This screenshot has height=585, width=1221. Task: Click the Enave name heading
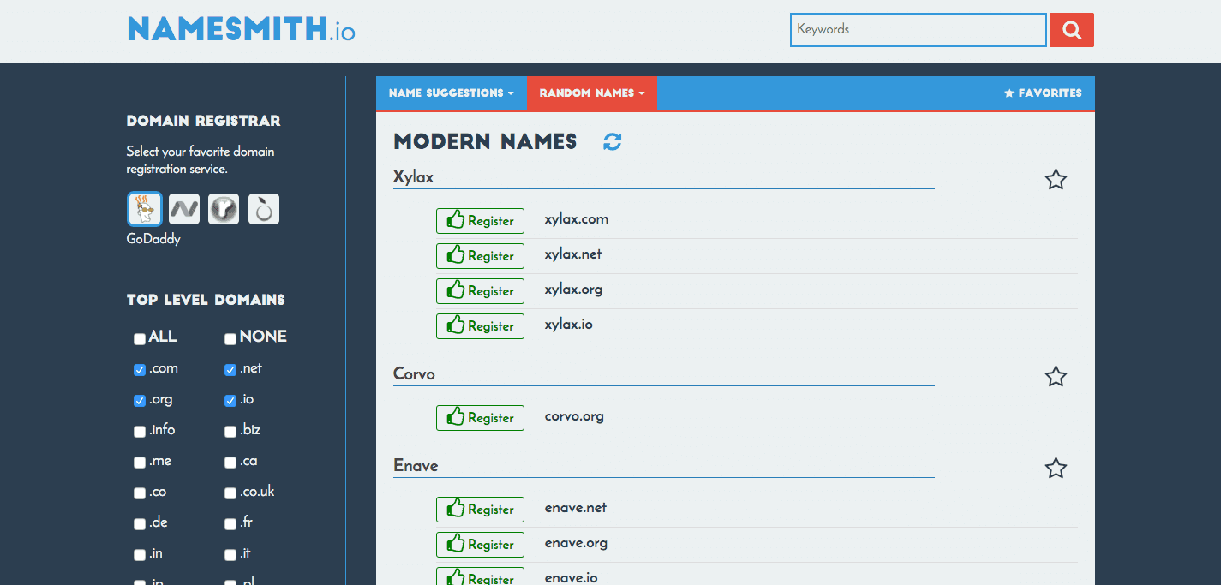click(416, 466)
